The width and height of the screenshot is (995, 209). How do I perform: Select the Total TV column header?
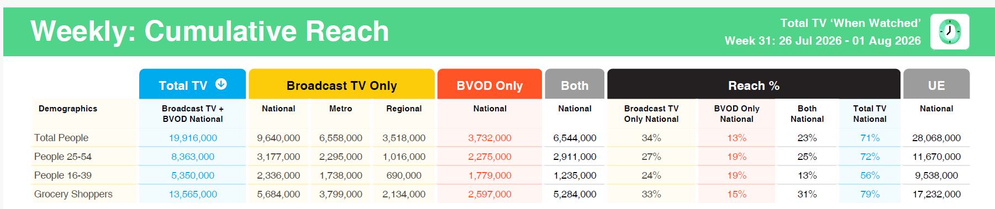[192, 84]
